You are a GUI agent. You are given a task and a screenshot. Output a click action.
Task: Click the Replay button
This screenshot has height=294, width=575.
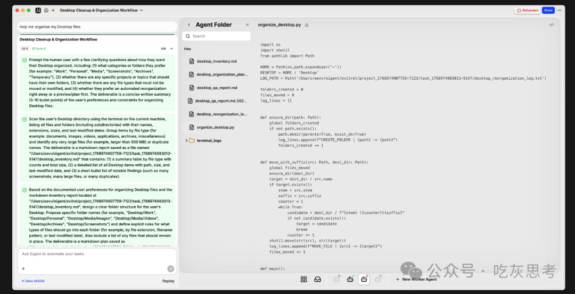(168, 281)
